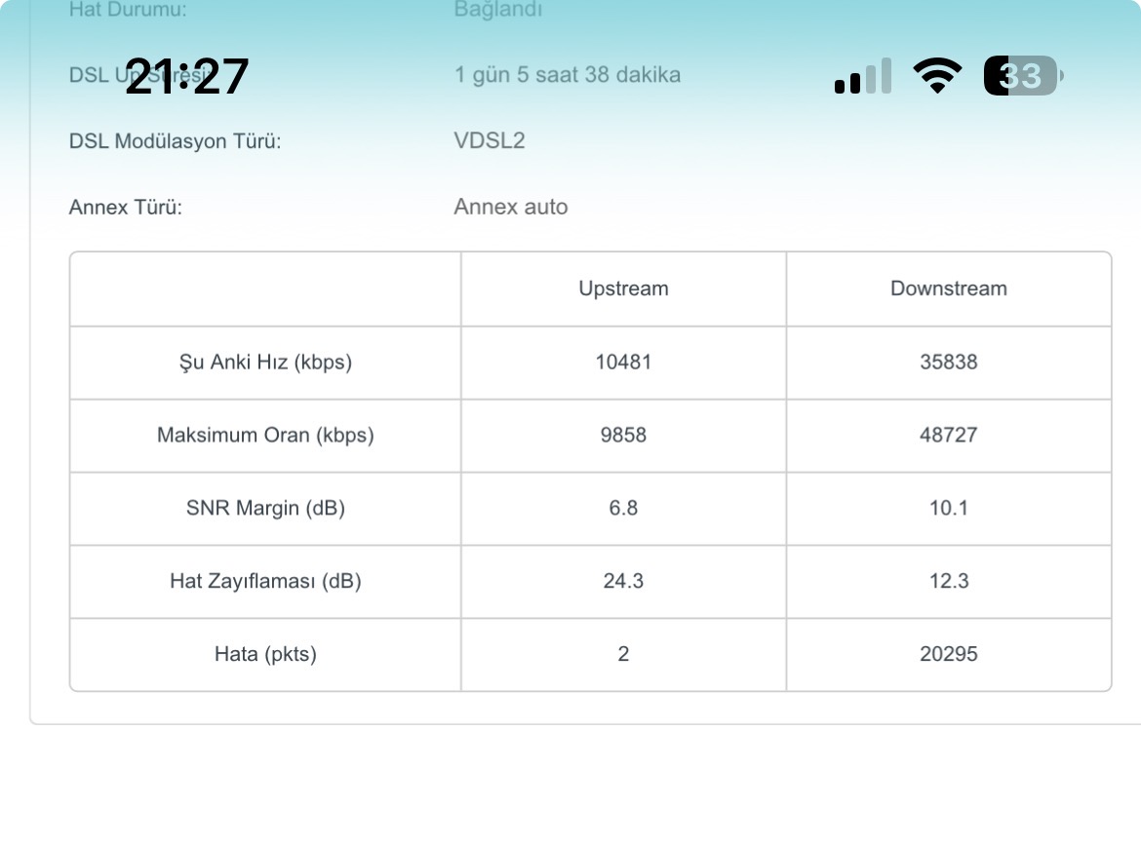
Task: Tap the Wi-Fi status icon
Action: pyautogui.click(x=936, y=76)
